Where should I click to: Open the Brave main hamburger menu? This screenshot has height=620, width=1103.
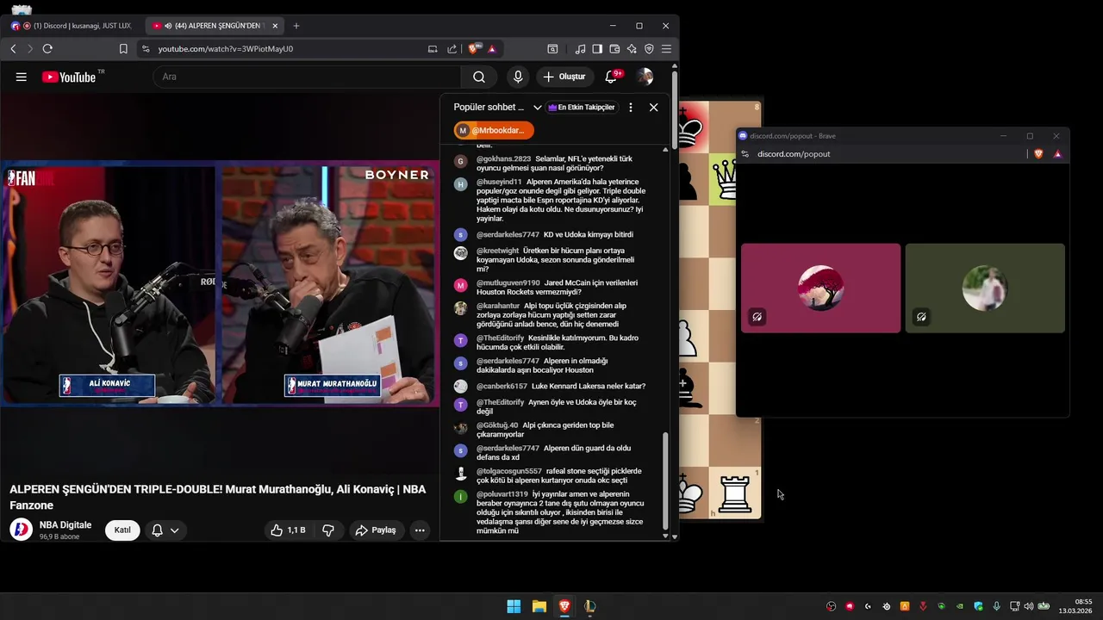666,49
